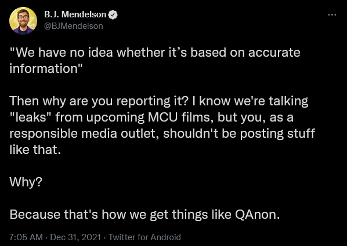Screen dimensions: 347x246
Task: Click the standalone "Why?" line
Action: tap(26, 182)
